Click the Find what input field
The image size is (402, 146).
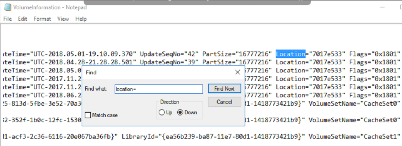pos(159,89)
